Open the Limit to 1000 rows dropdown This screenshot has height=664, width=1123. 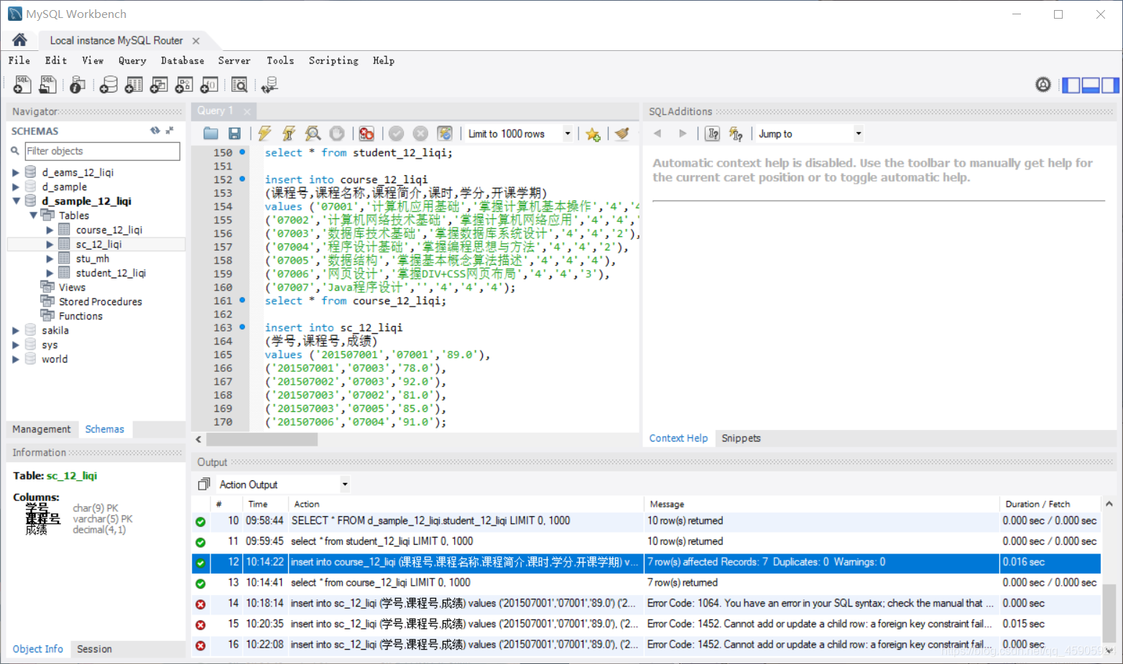point(568,134)
